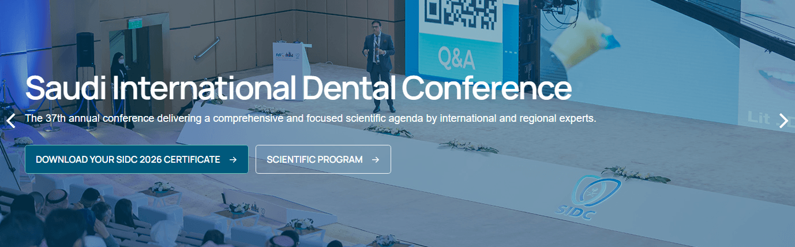Download your SIDC 2026 certificate
This screenshot has height=247, width=795.
click(137, 159)
